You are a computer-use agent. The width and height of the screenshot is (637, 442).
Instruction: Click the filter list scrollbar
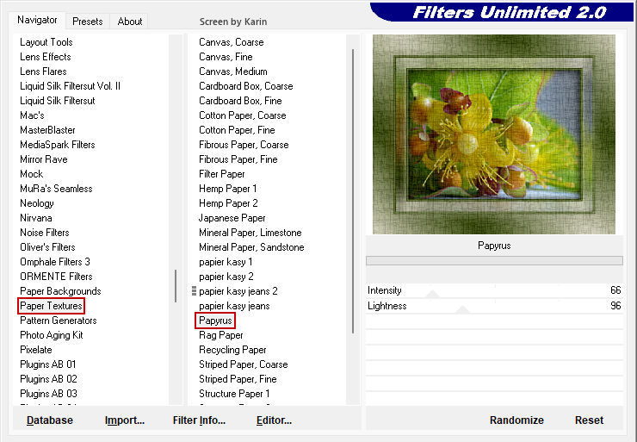353,190
